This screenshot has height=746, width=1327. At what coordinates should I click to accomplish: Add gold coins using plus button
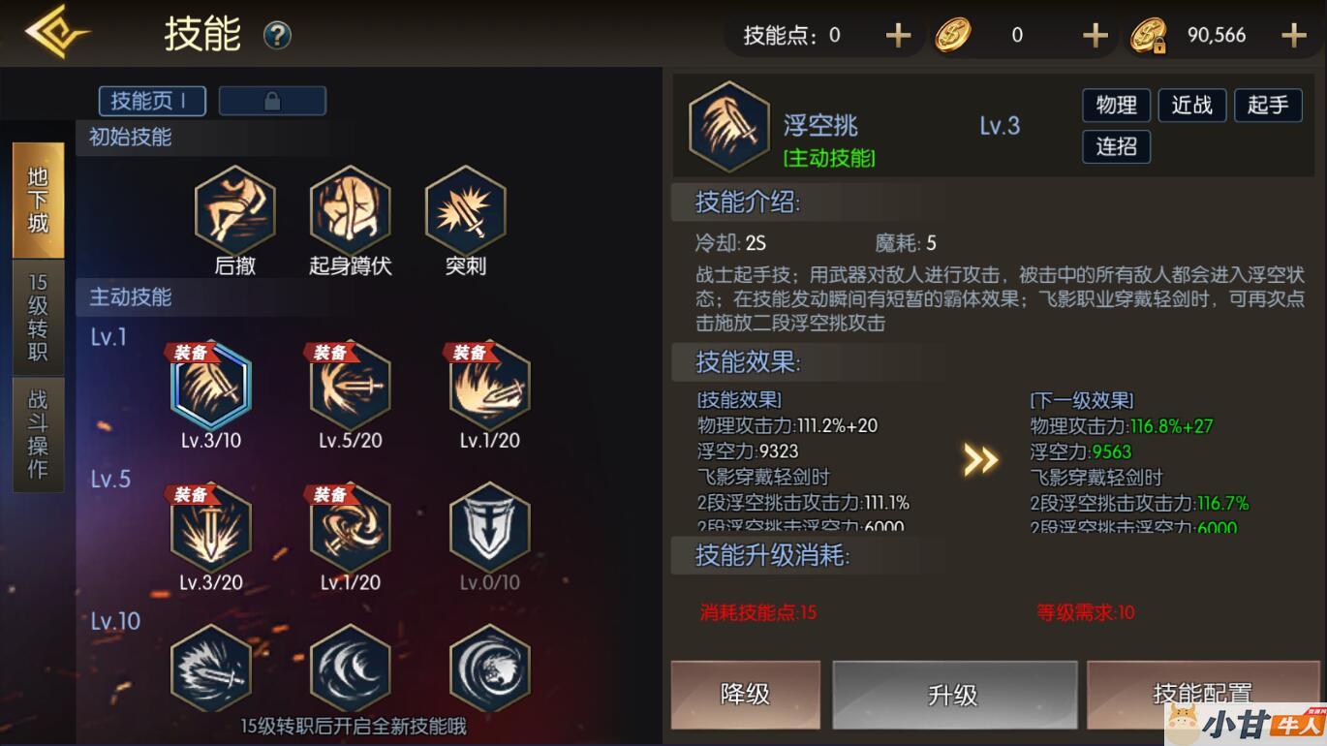(x=1095, y=36)
